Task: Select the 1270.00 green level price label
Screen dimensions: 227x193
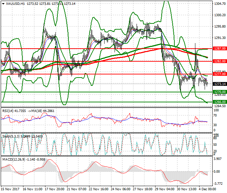Action: (x=220, y=92)
